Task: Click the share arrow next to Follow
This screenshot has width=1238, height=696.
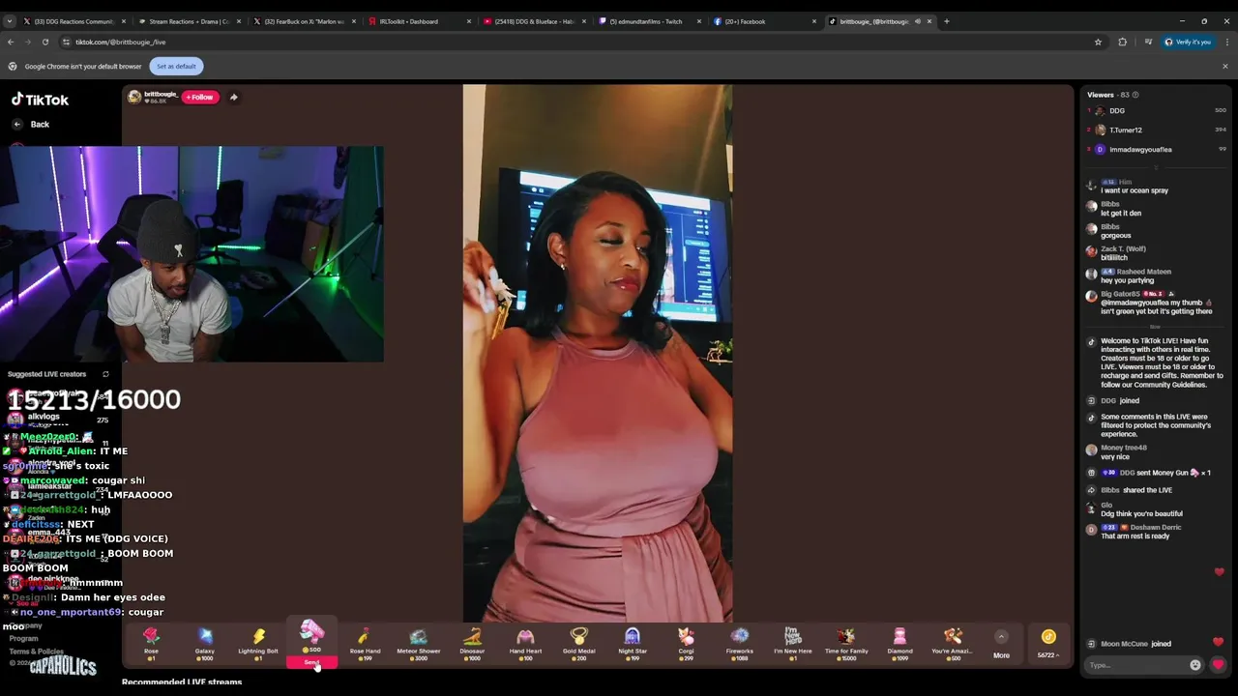Action: (x=233, y=97)
